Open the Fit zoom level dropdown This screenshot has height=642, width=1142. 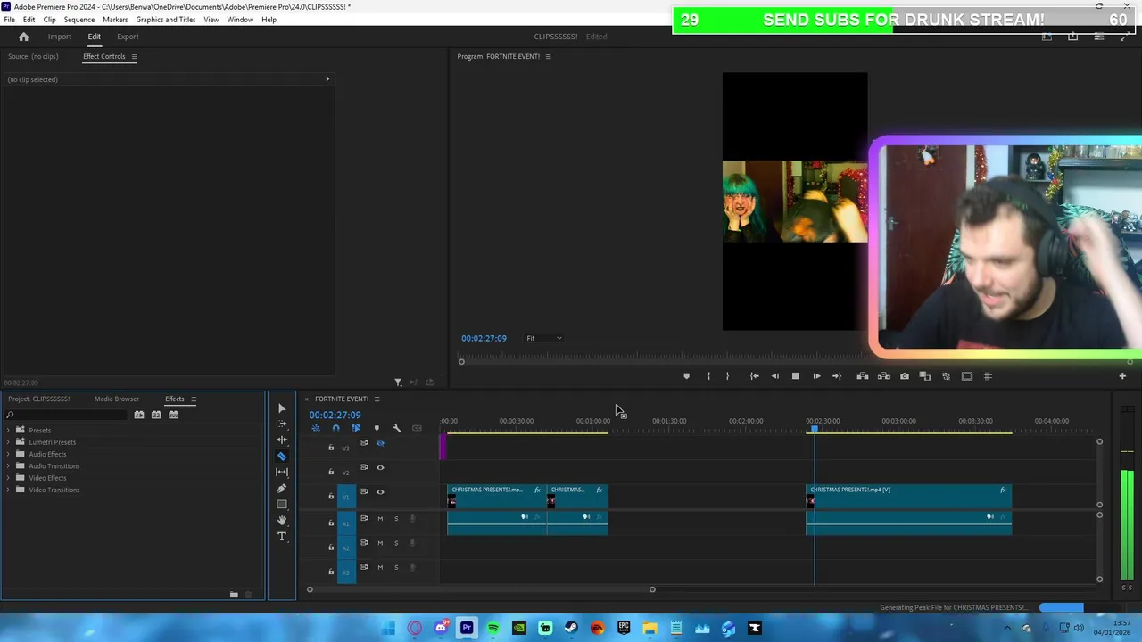click(x=543, y=338)
